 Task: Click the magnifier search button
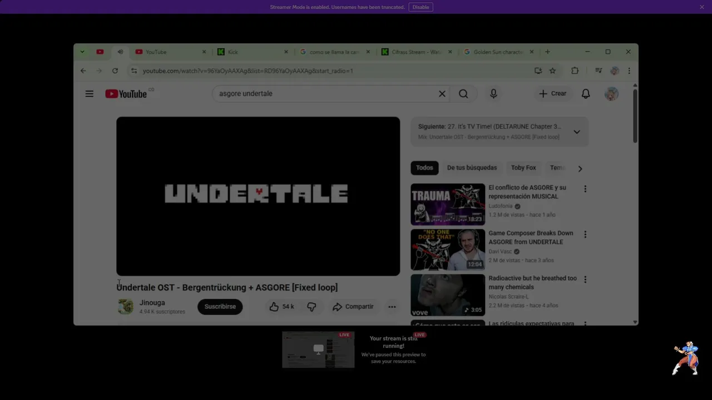tap(463, 94)
